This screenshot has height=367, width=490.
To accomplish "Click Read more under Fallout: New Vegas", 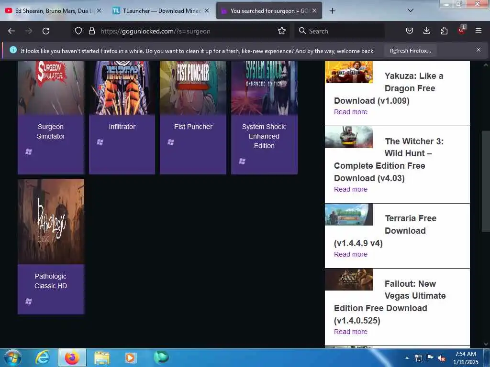I will click(351, 332).
